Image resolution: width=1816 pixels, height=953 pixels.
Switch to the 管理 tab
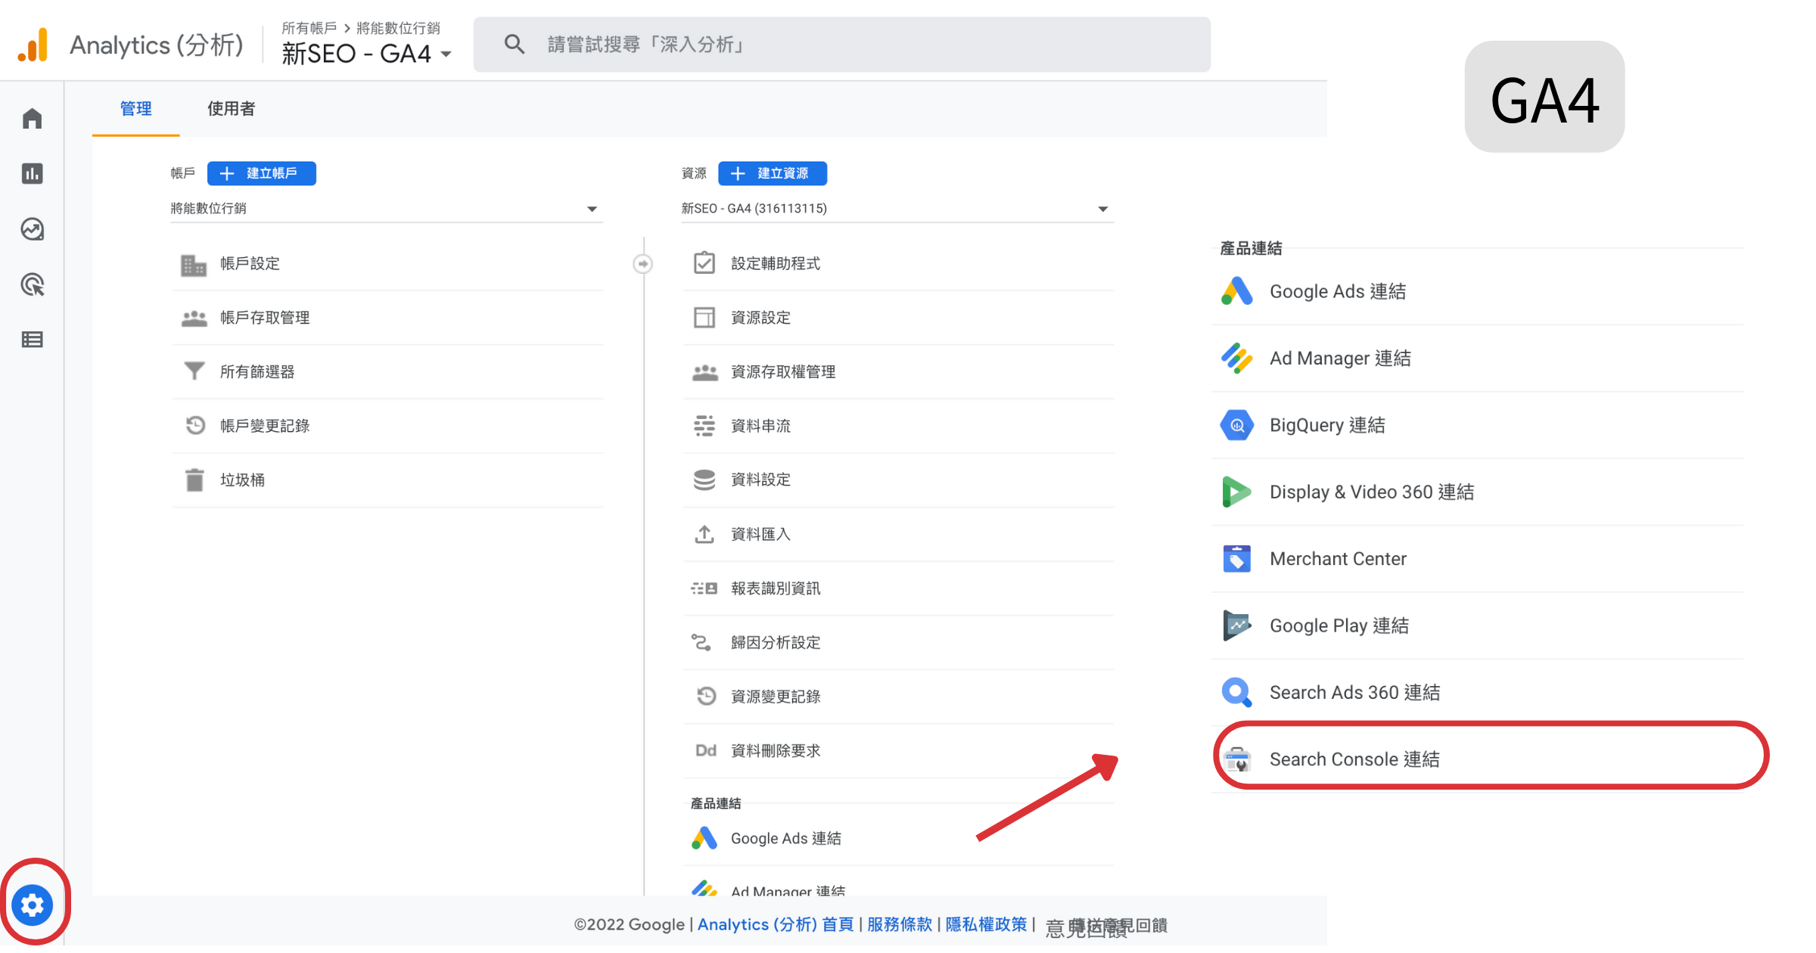[135, 109]
